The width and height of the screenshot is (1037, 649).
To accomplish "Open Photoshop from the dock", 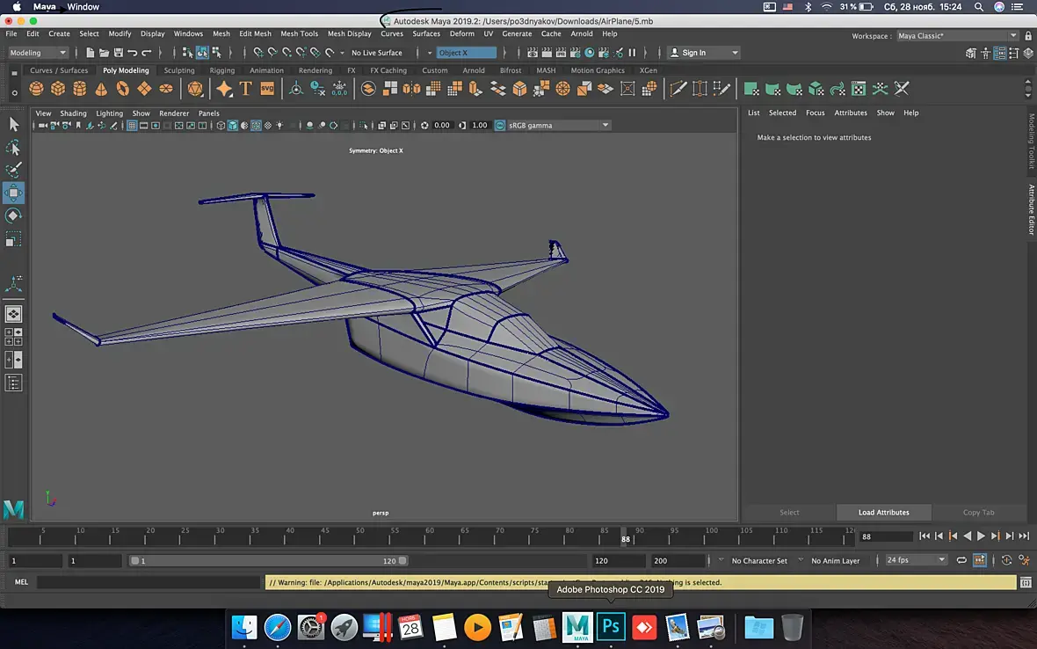I will (x=611, y=626).
